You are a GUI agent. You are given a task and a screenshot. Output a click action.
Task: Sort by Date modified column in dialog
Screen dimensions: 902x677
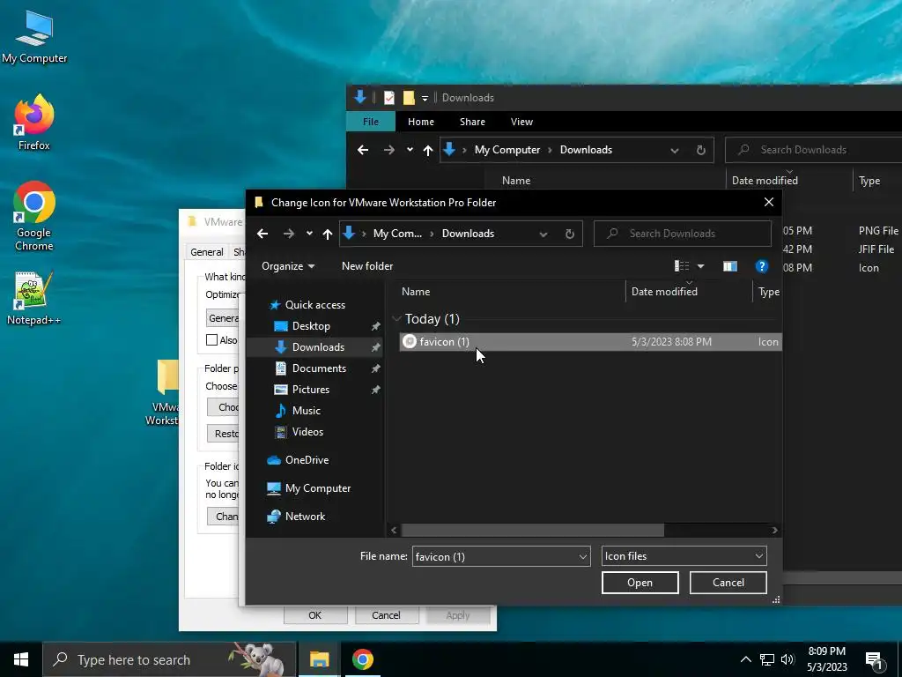point(664,292)
